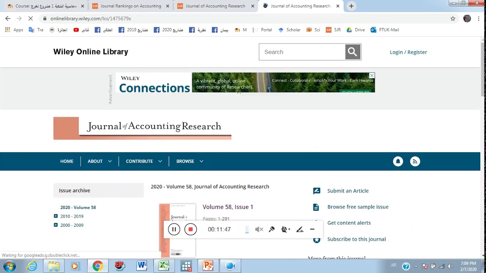Screen dimensions: 486x273
Task: Toggle the recorder microphone icon
Action: tap(272, 229)
